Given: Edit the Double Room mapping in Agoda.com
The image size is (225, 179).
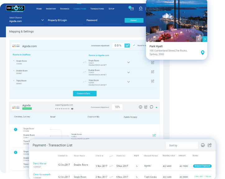Looking at the screenshot, I should pyautogui.click(x=152, y=72).
